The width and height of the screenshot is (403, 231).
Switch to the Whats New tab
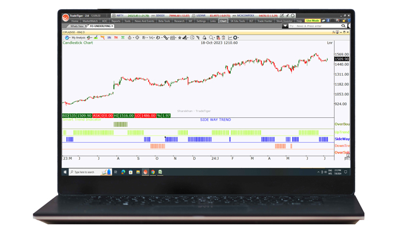[77, 26]
